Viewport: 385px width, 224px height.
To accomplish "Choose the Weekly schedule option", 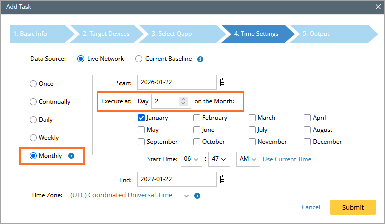I will tap(33, 138).
